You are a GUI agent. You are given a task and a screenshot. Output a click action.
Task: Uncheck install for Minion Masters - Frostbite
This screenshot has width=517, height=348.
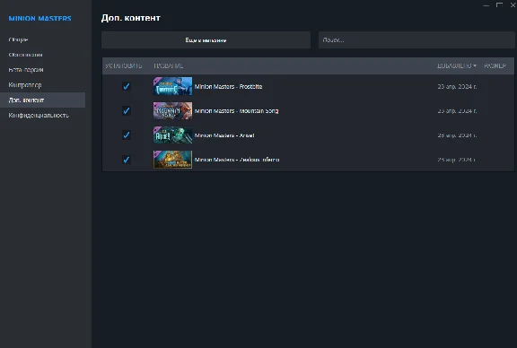pos(127,86)
